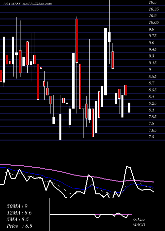The height and width of the screenshot is (231, 165).
Task: Click the tall white candle reaching 9.9
Action: click(x=106, y=62)
